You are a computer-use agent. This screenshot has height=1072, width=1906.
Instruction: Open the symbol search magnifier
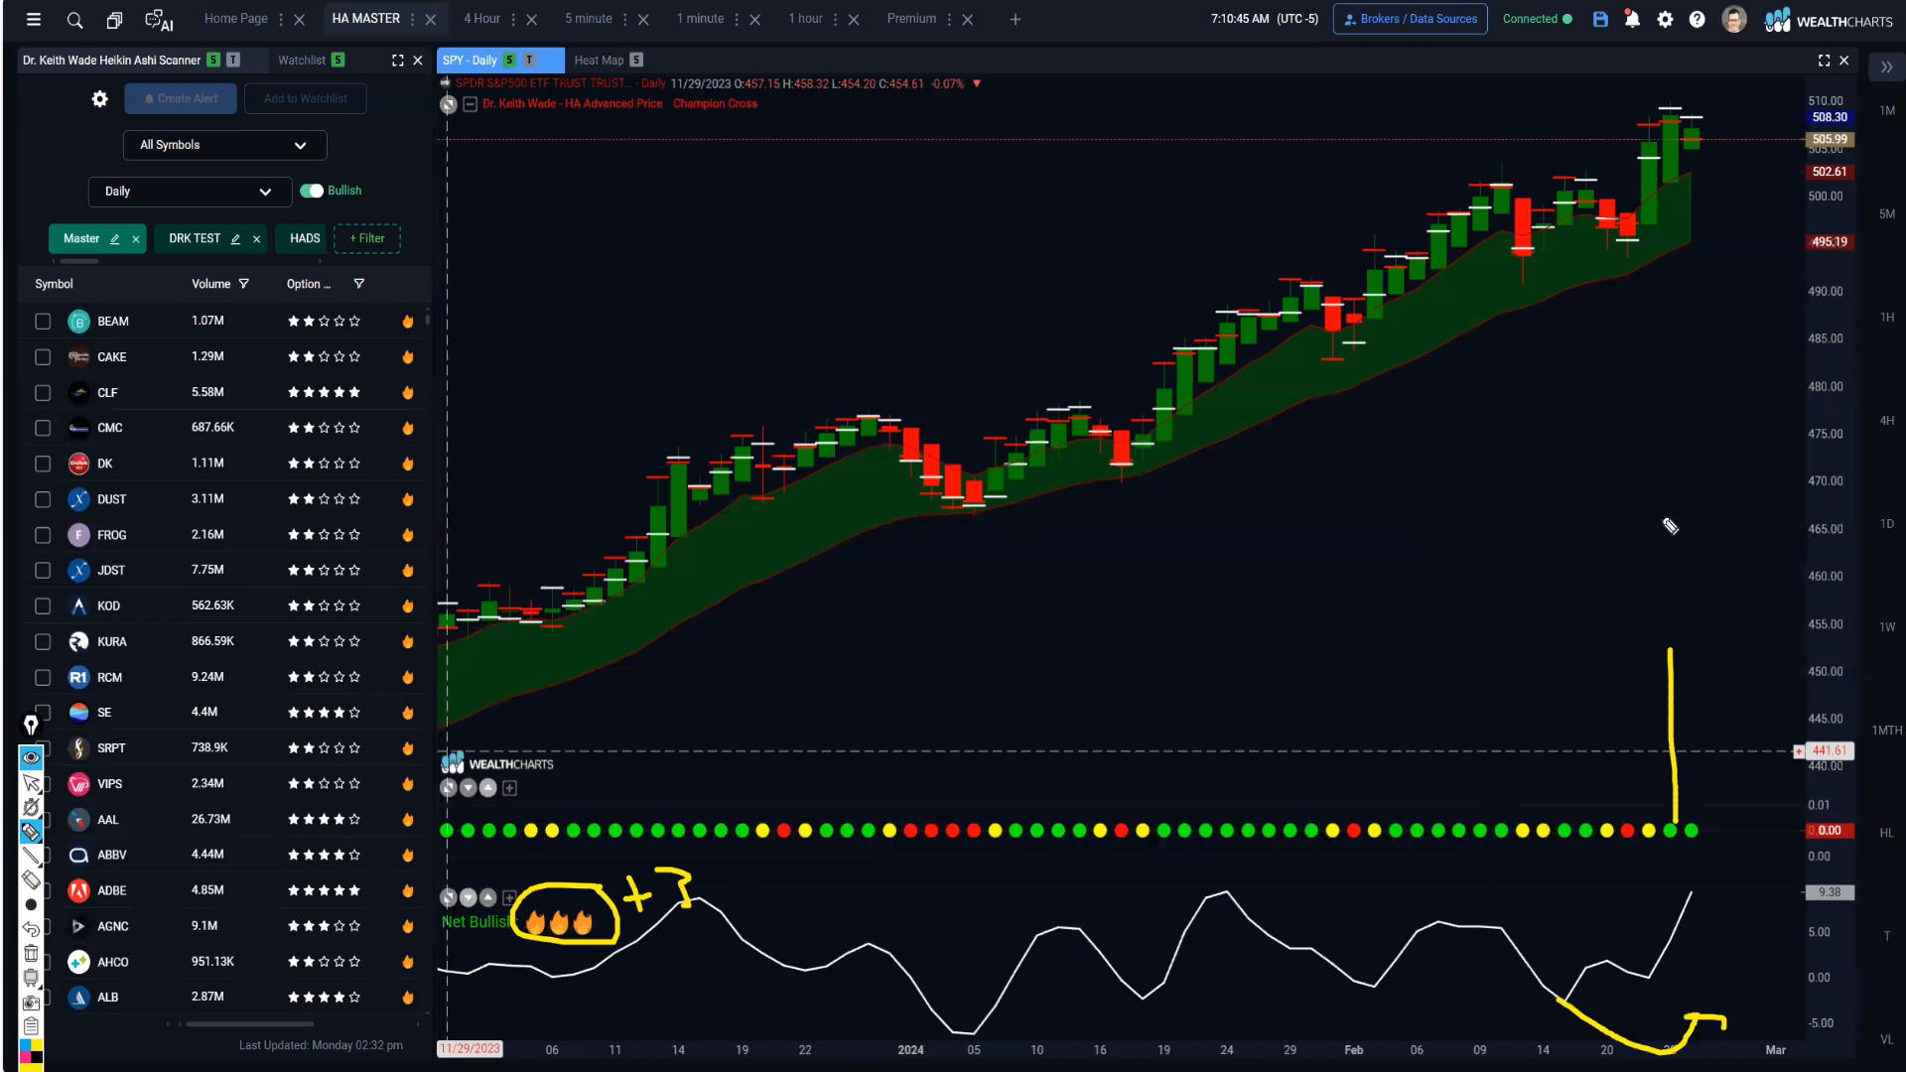tap(74, 20)
